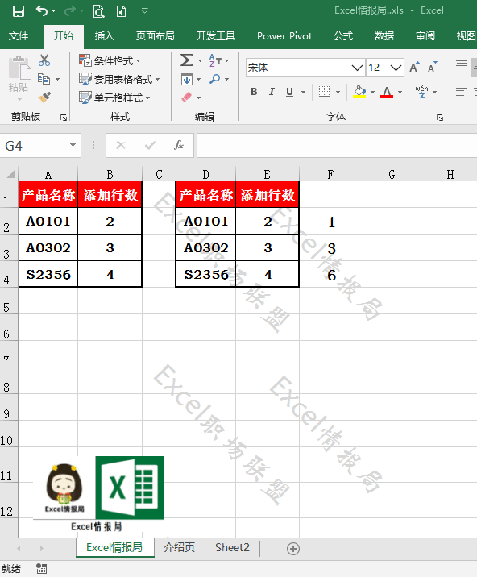Click the Copy icon
This screenshot has width=477, height=577.
(x=44, y=79)
